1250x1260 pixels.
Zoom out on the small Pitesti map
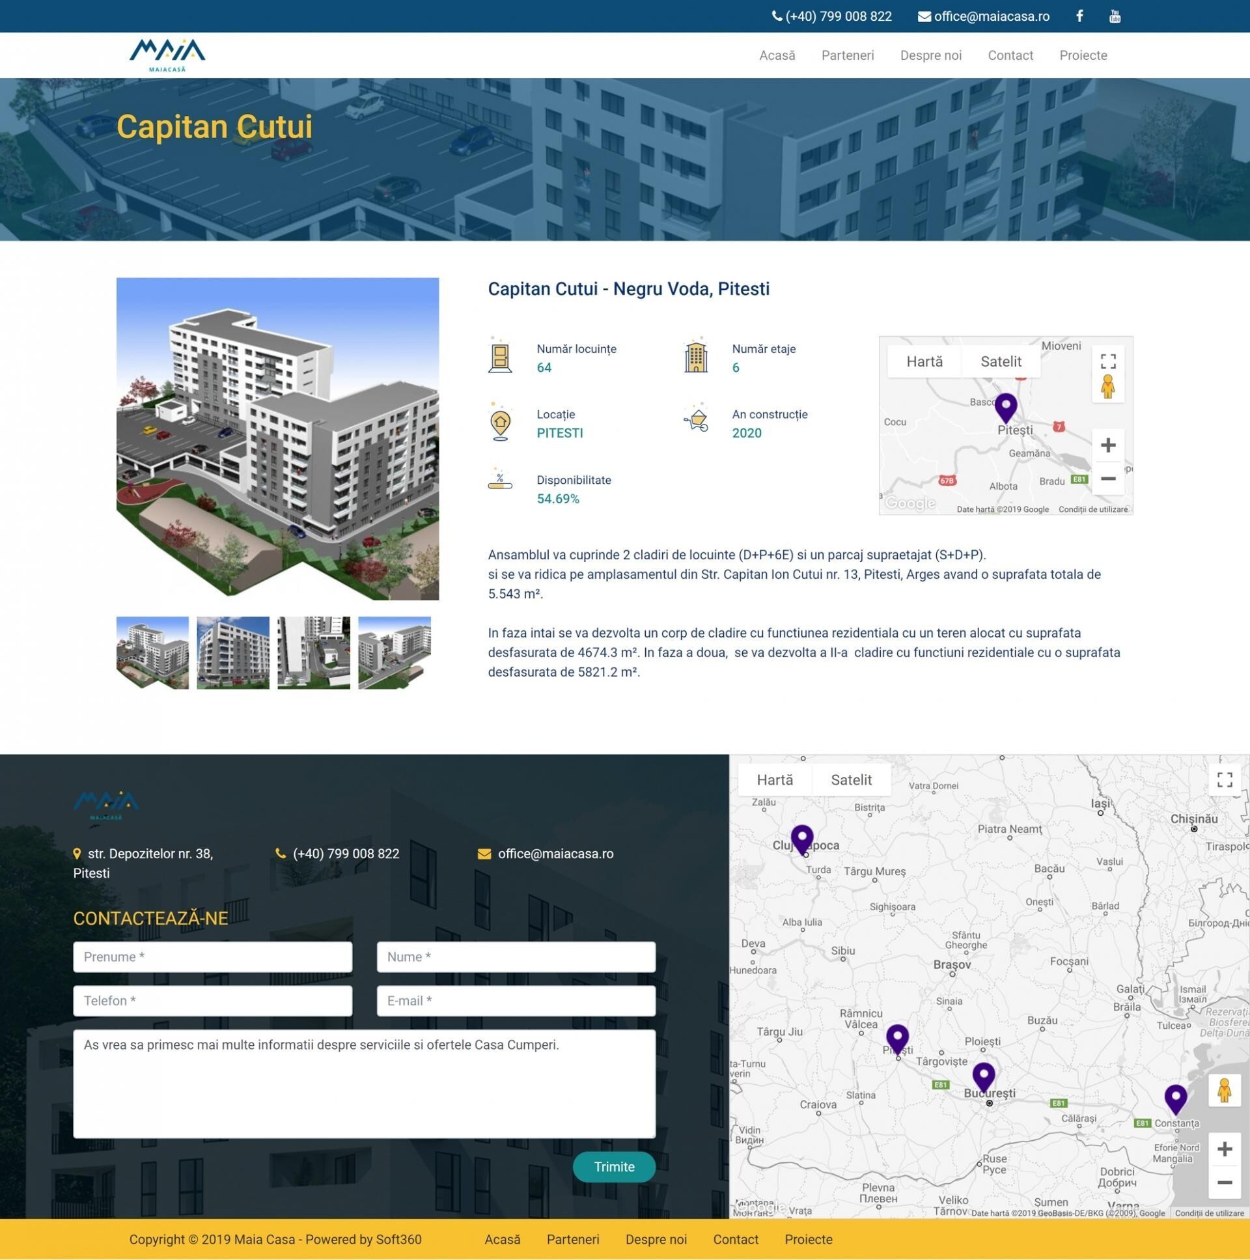[x=1108, y=479]
